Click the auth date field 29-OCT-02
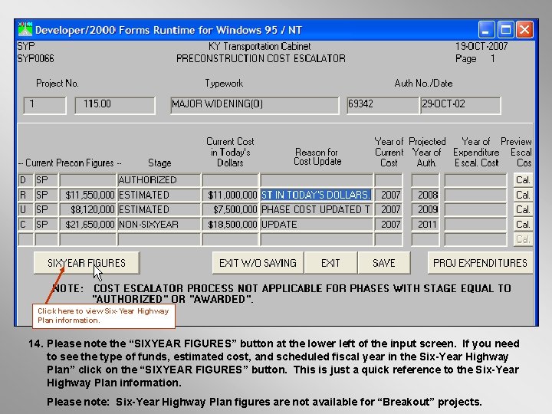 point(461,105)
